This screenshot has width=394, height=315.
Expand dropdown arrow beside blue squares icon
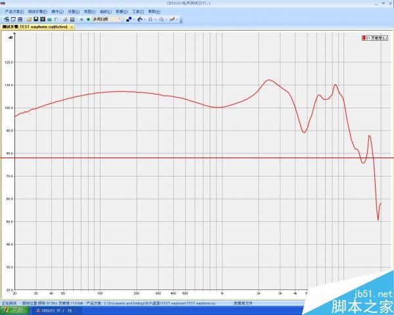[135, 19]
